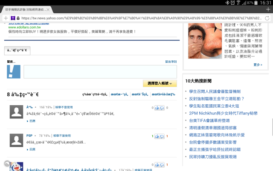The image size is (273, 171).
Task: Tap the Yahoo favicon in address bar
Action: 13,18
